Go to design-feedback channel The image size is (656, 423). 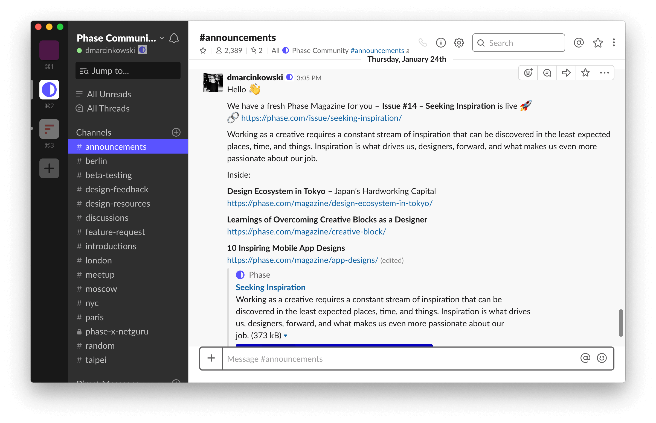point(128,189)
